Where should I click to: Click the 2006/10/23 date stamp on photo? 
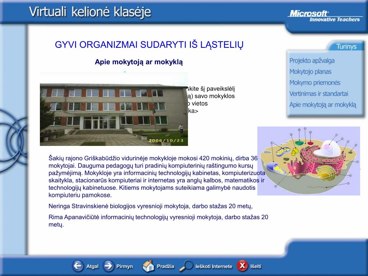[x=166, y=141]
